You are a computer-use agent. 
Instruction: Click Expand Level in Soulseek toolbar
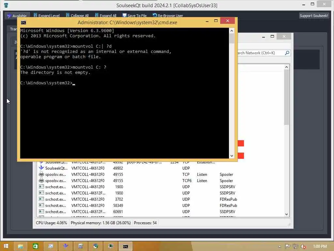pos(47,16)
